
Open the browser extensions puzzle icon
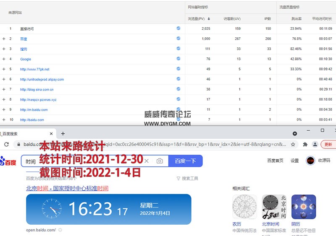pyautogui.click(x=305, y=145)
